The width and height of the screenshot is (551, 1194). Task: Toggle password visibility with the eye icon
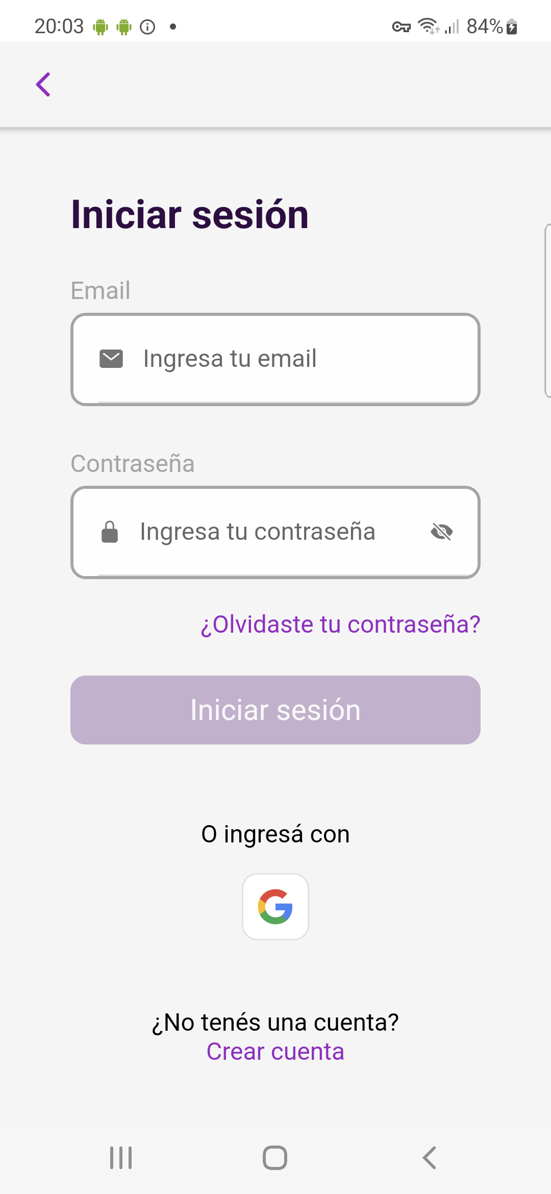(442, 532)
